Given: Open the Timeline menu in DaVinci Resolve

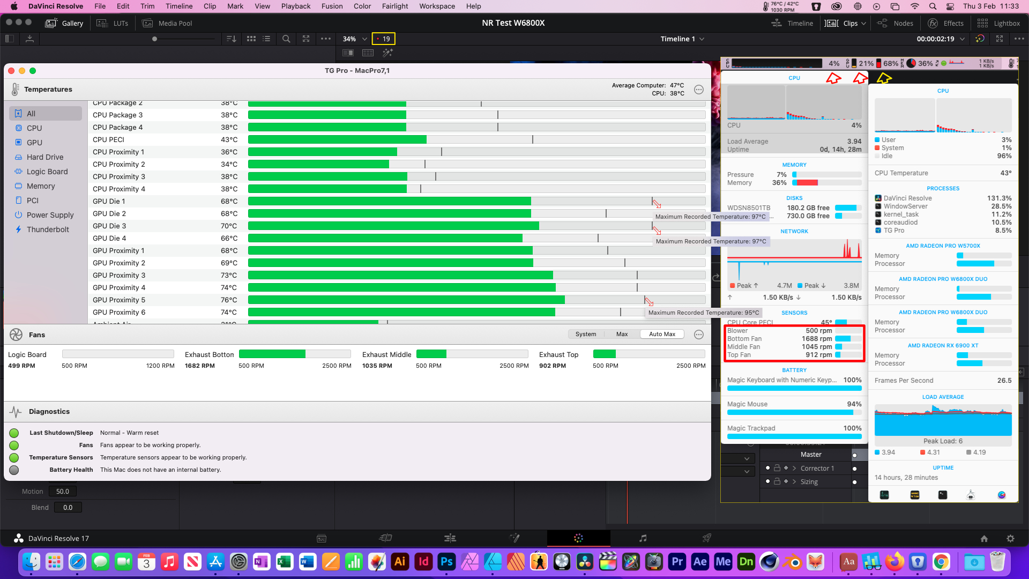Looking at the screenshot, I should pos(180,6).
